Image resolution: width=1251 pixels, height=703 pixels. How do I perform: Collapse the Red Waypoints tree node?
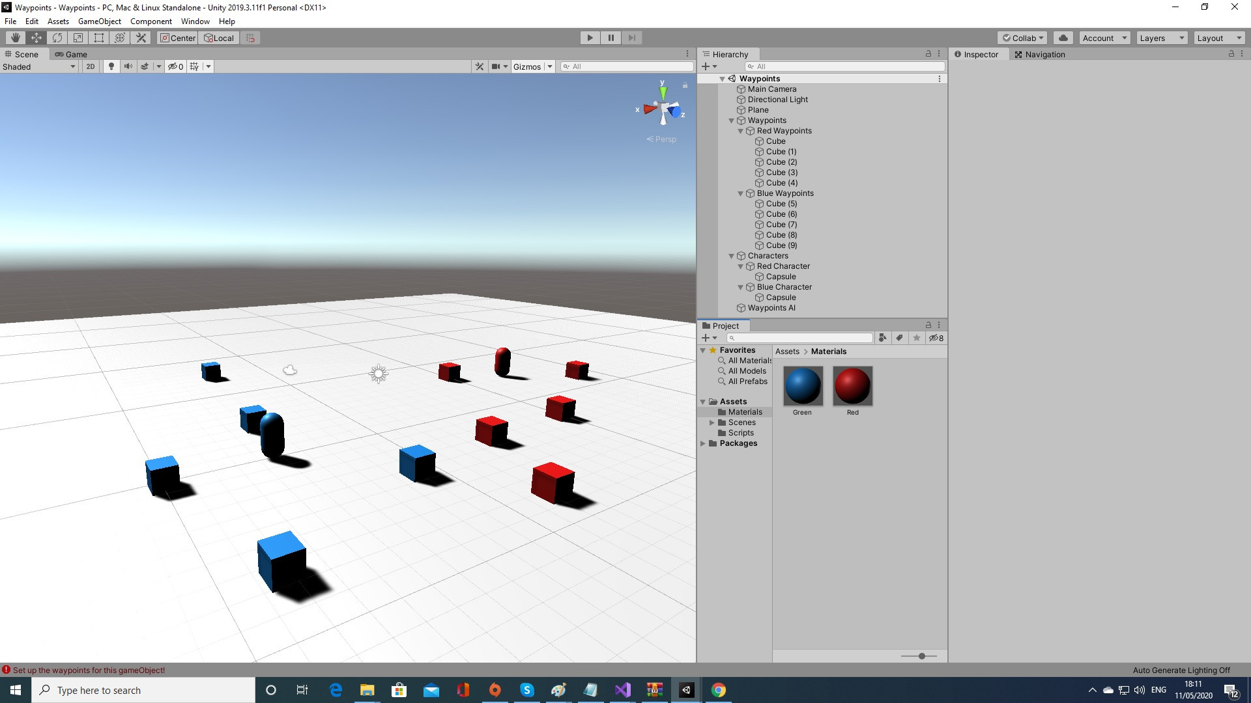741,131
